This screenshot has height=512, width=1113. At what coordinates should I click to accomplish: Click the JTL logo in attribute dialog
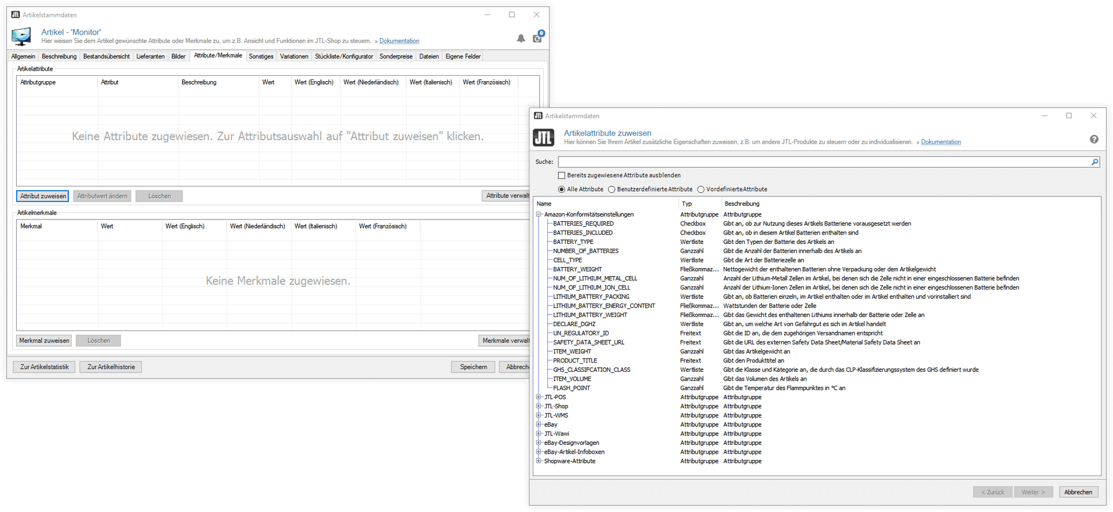click(x=543, y=138)
